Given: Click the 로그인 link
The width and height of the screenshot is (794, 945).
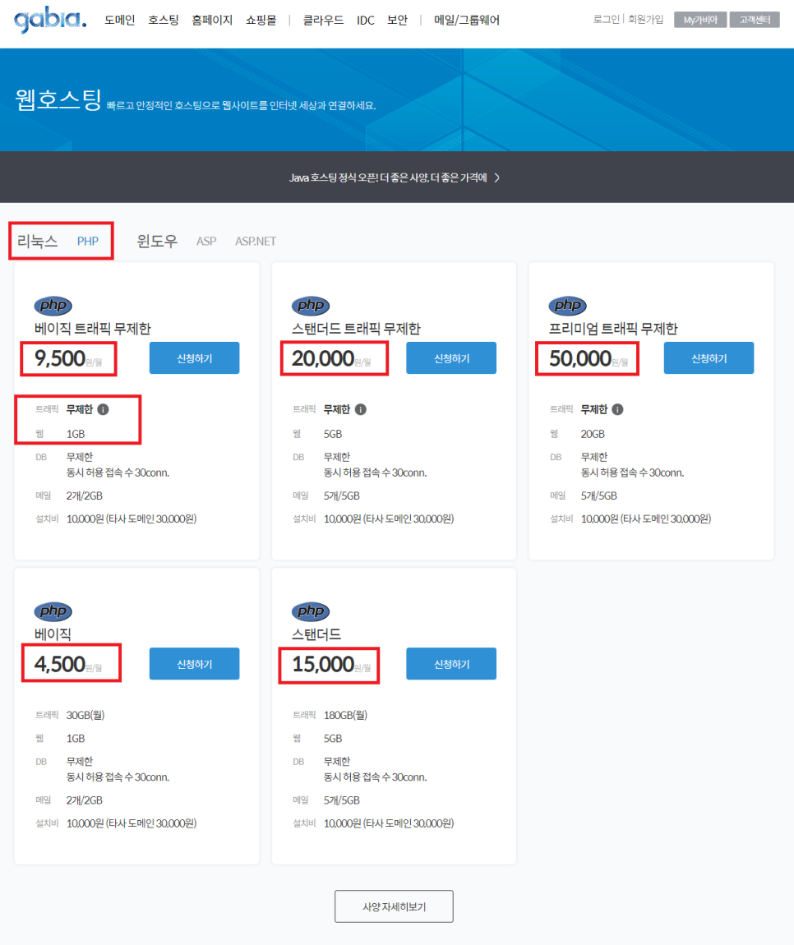Looking at the screenshot, I should tap(606, 19).
